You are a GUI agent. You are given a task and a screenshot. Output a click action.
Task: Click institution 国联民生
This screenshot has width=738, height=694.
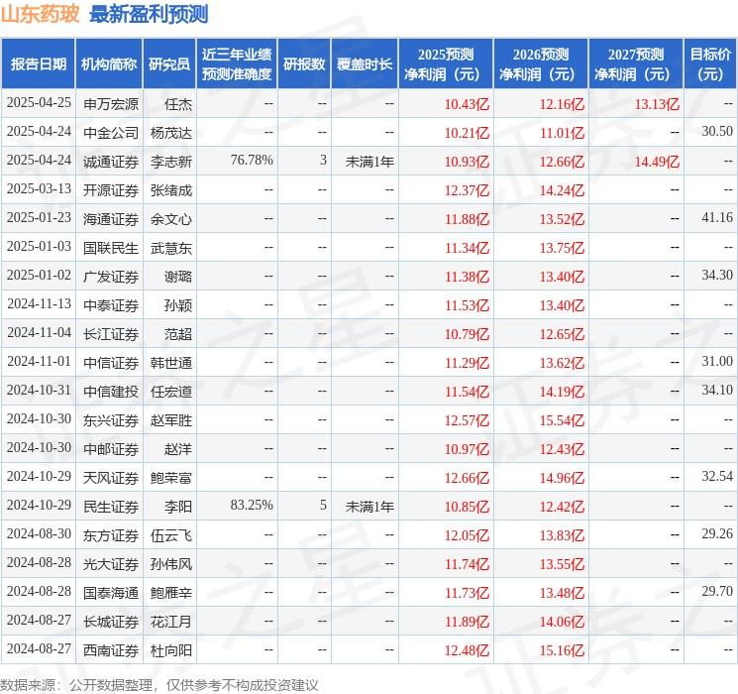111,247
